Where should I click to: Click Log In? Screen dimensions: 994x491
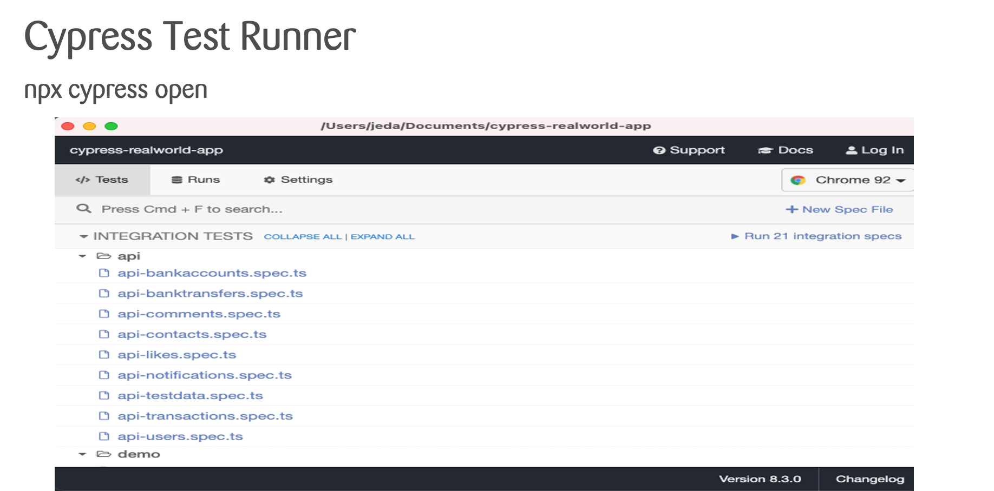coord(875,150)
